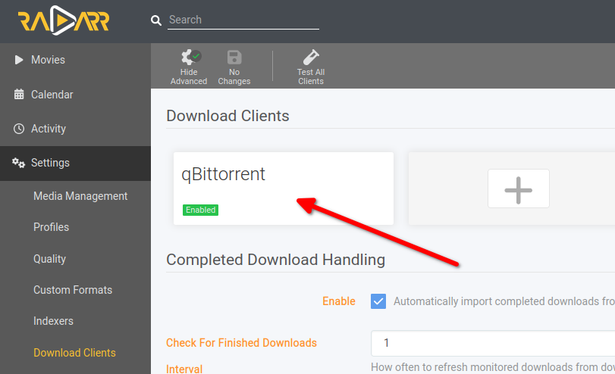
Task: Click the No Changes save icon
Action: tap(234, 58)
